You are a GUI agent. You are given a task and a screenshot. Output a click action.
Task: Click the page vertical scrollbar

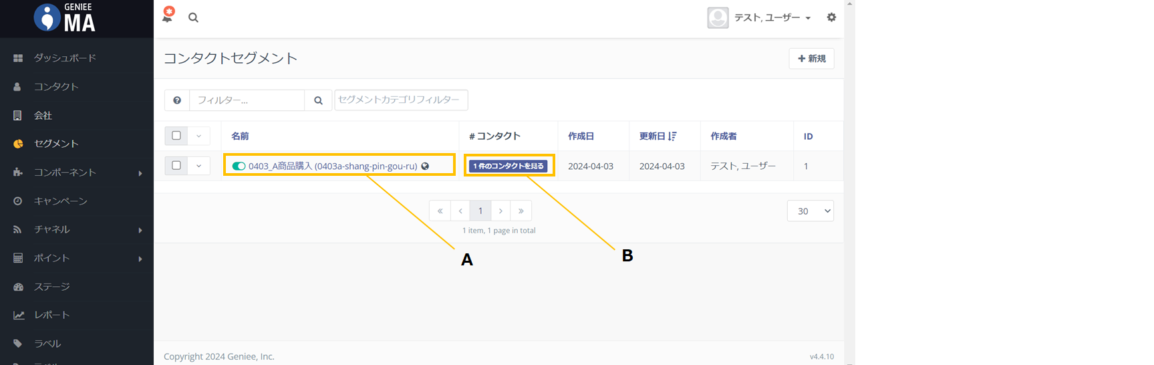point(849,182)
